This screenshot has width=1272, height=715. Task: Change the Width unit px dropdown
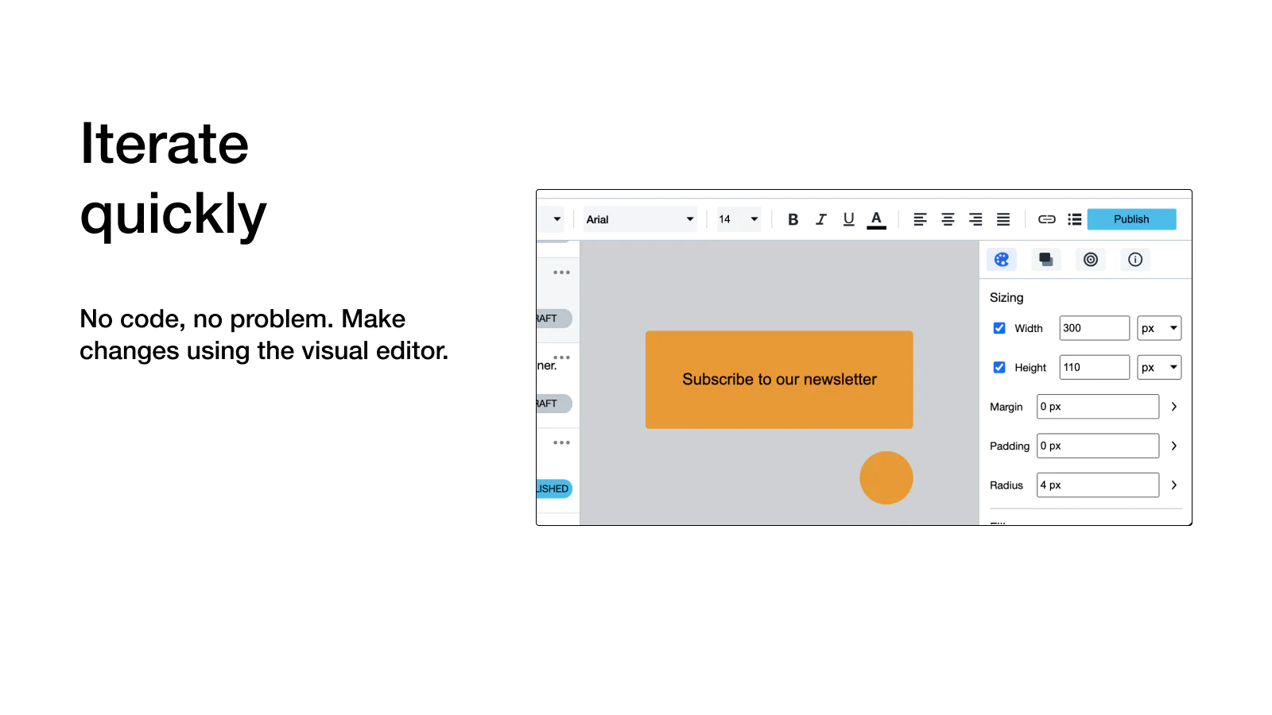pos(1158,328)
